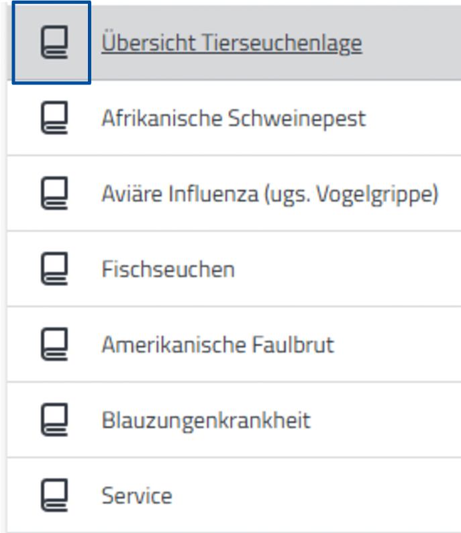Click the book icon beside Aviäre Influenza
The image size is (461, 533).
point(54,195)
